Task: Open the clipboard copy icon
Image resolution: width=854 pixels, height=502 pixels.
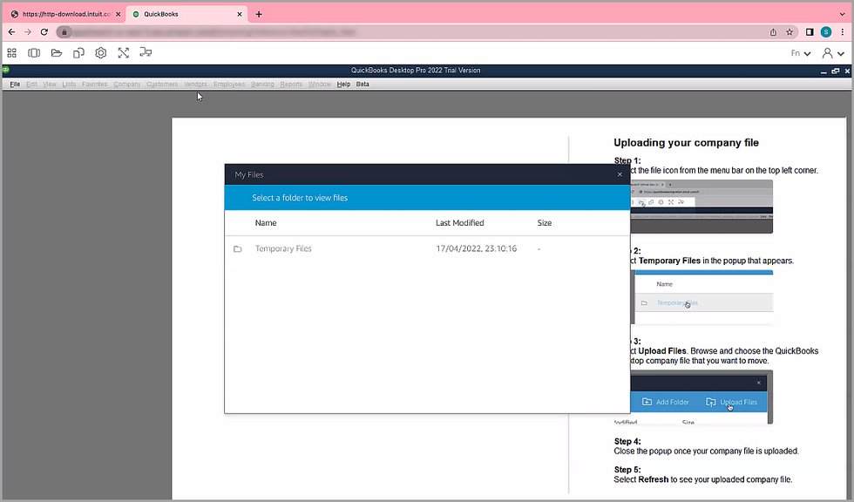Action: 78,53
